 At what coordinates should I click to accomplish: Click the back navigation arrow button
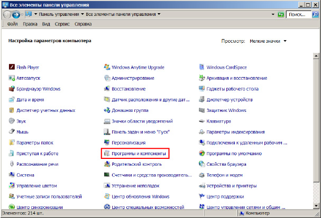(7, 14)
